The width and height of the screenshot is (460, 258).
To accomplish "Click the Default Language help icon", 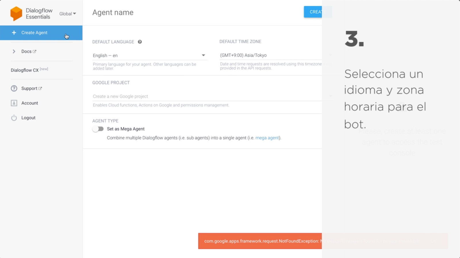I will [140, 42].
